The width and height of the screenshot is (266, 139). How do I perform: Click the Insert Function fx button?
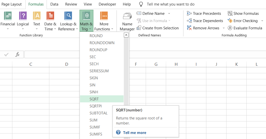(x=17, y=54)
